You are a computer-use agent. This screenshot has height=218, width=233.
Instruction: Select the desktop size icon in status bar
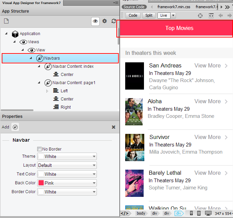click(x=208, y=213)
